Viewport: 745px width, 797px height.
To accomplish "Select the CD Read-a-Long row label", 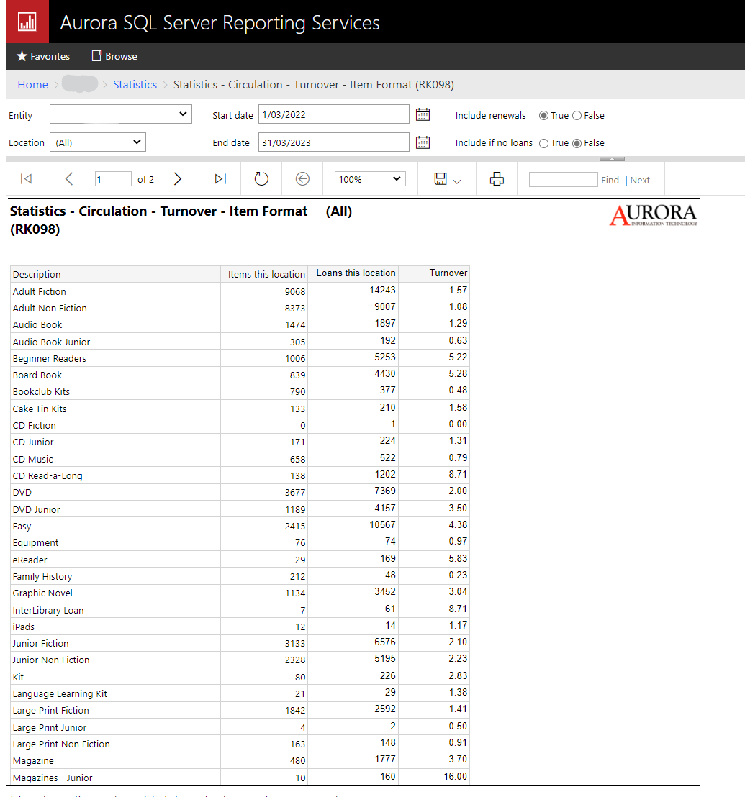I will pos(48,476).
